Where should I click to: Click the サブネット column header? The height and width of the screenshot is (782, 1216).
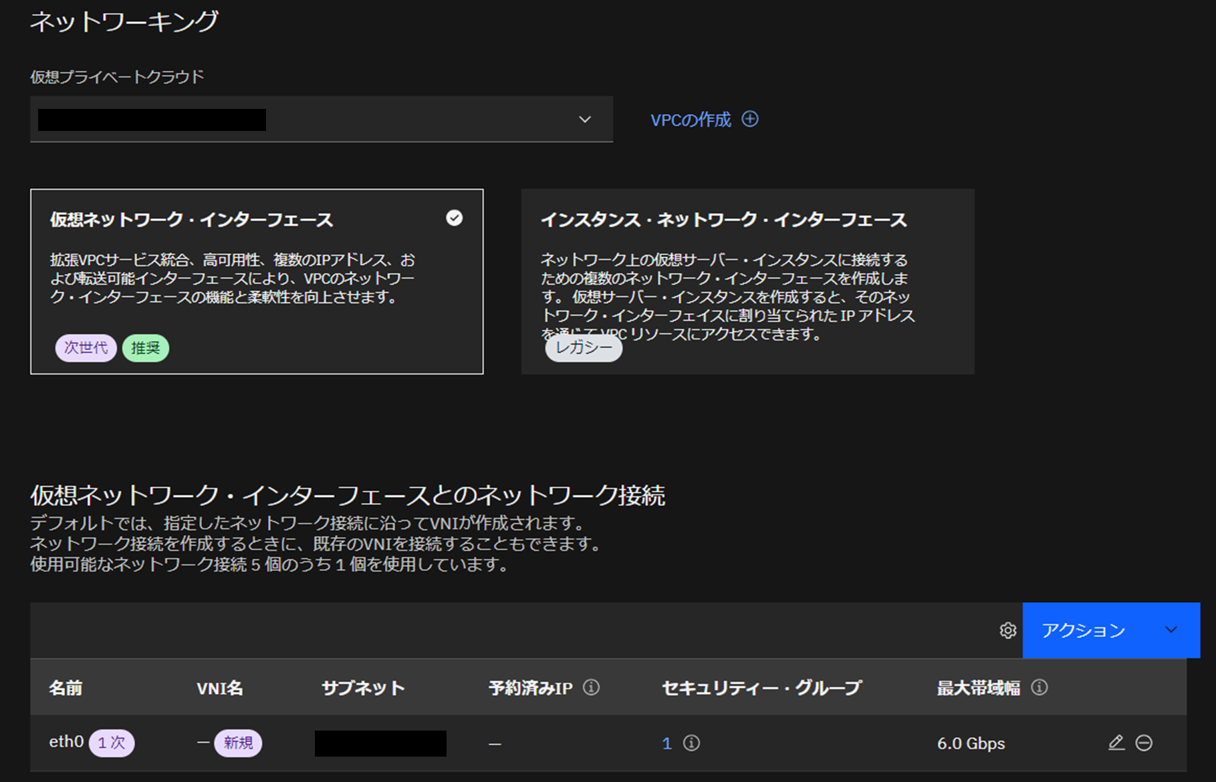[363, 688]
